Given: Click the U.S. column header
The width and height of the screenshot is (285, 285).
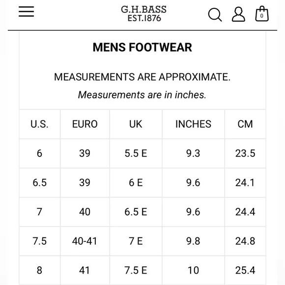Looking at the screenshot, I should pyautogui.click(x=40, y=124).
